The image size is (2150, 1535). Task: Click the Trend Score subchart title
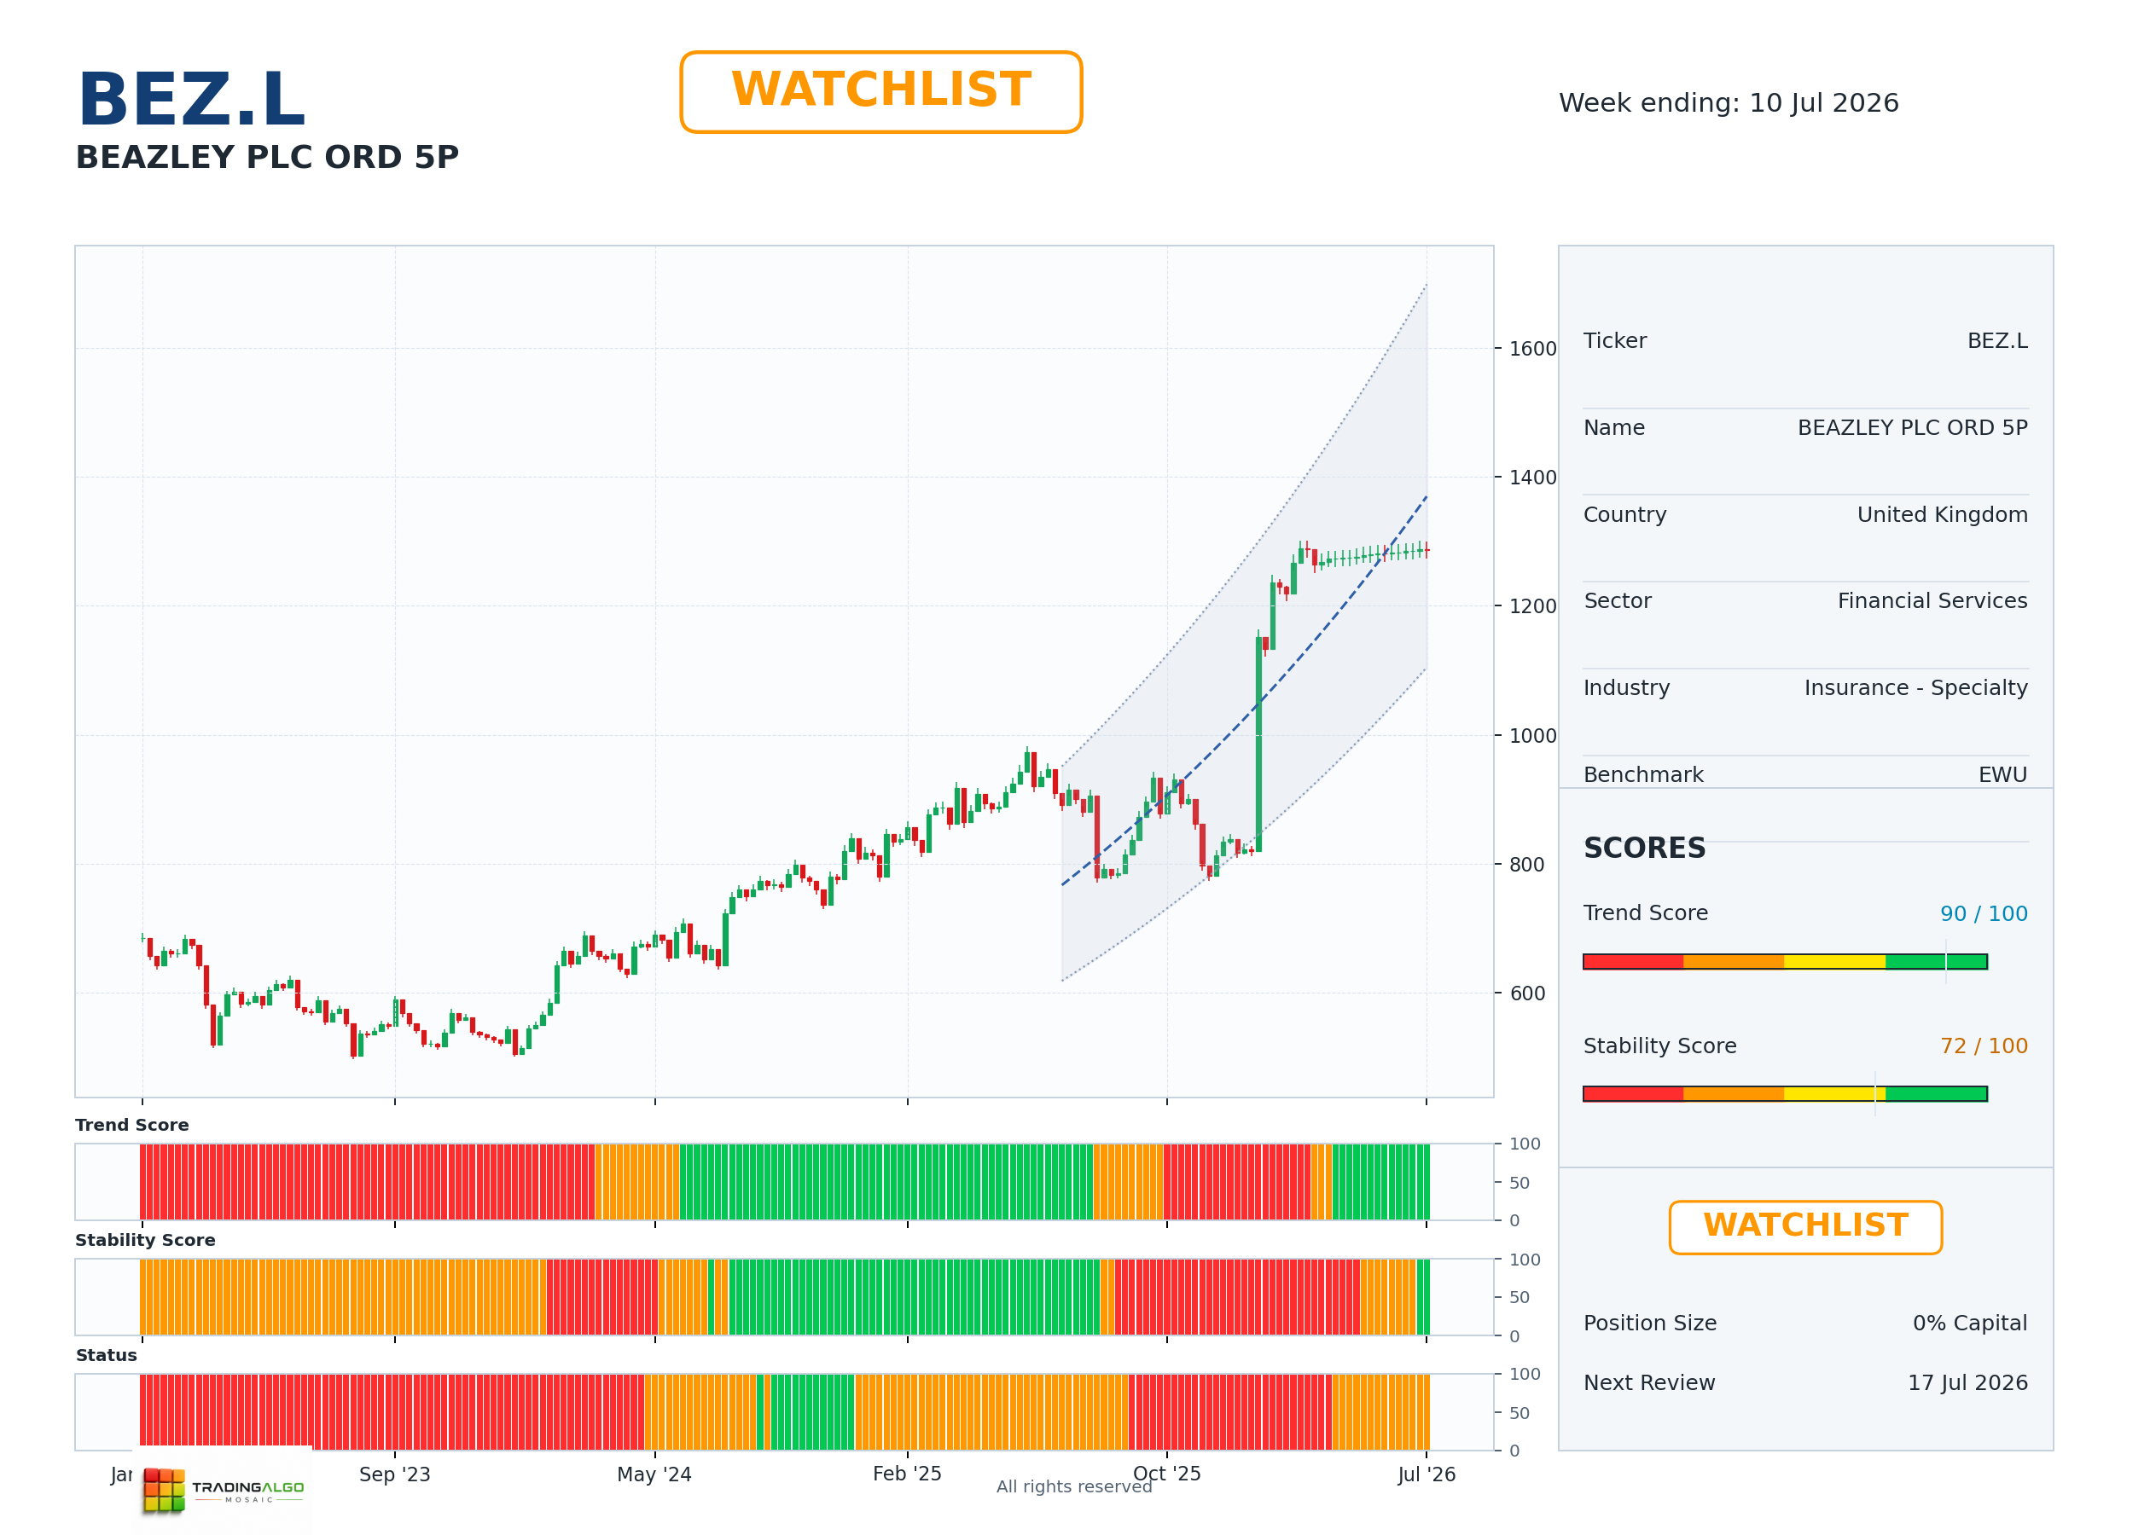point(131,1125)
